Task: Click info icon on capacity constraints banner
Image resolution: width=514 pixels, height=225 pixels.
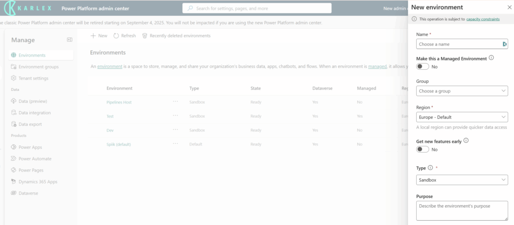Action: (x=414, y=19)
